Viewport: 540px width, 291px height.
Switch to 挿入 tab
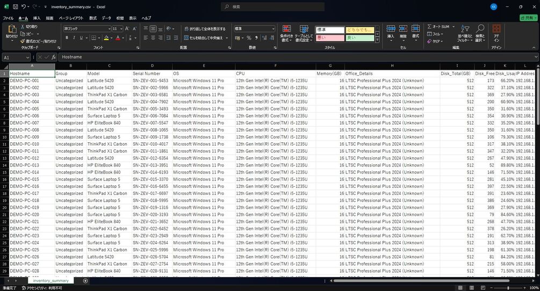pos(37,18)
